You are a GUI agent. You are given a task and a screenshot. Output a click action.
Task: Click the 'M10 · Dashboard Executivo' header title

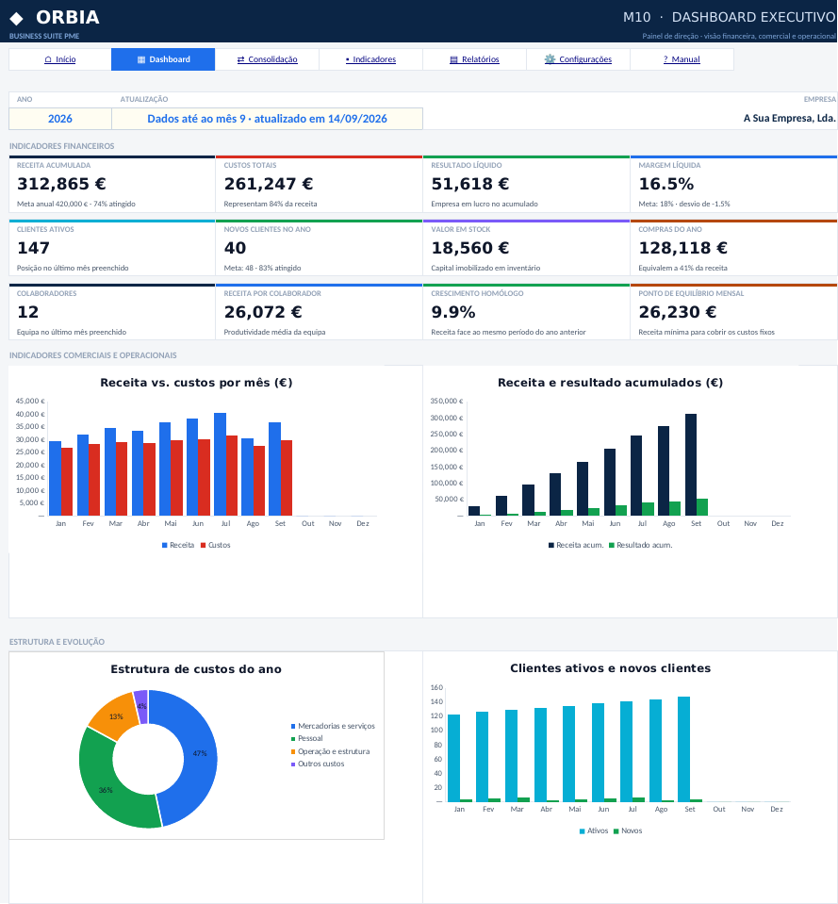(729, 17)
